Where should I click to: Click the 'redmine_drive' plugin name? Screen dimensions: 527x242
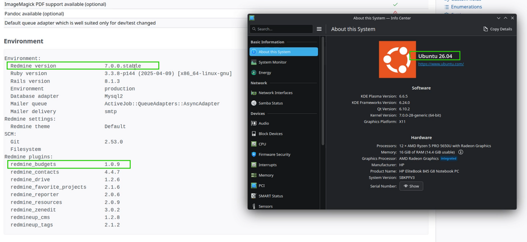pyautogui.click(x=30, y=180)
